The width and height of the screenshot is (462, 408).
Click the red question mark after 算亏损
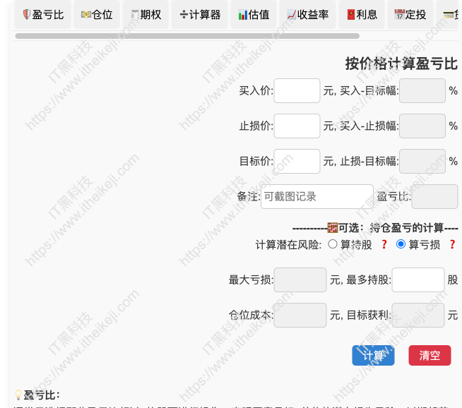point(452,244)
